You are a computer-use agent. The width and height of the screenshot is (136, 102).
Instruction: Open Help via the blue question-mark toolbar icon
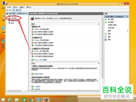(x=17, y=10)
